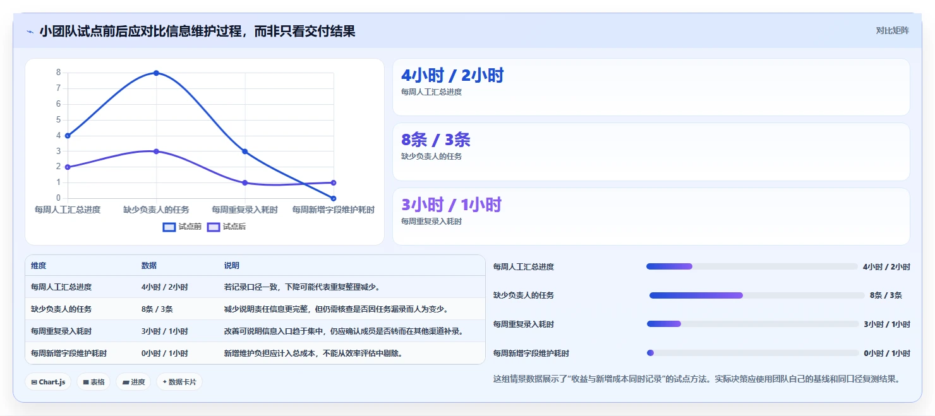Click the 试点前 point at 每周重复录入耗时
This screenshot has width=935, height=416.
click(x=244, y=152)
